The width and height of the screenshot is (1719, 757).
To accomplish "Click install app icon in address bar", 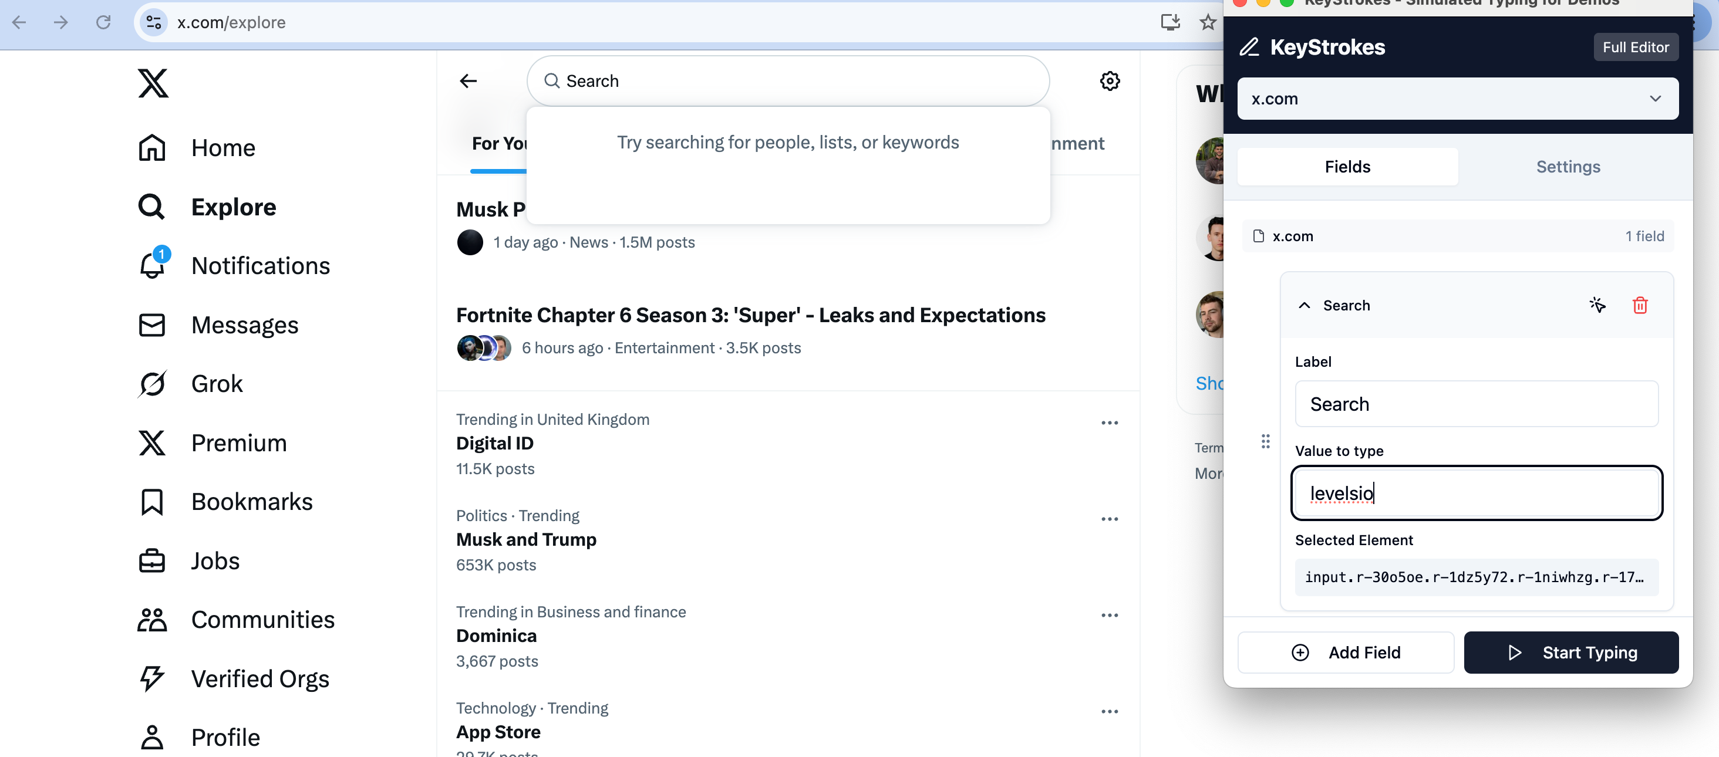I will pos(1171,22).
